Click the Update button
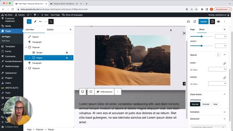 click(x=204, y=21)
